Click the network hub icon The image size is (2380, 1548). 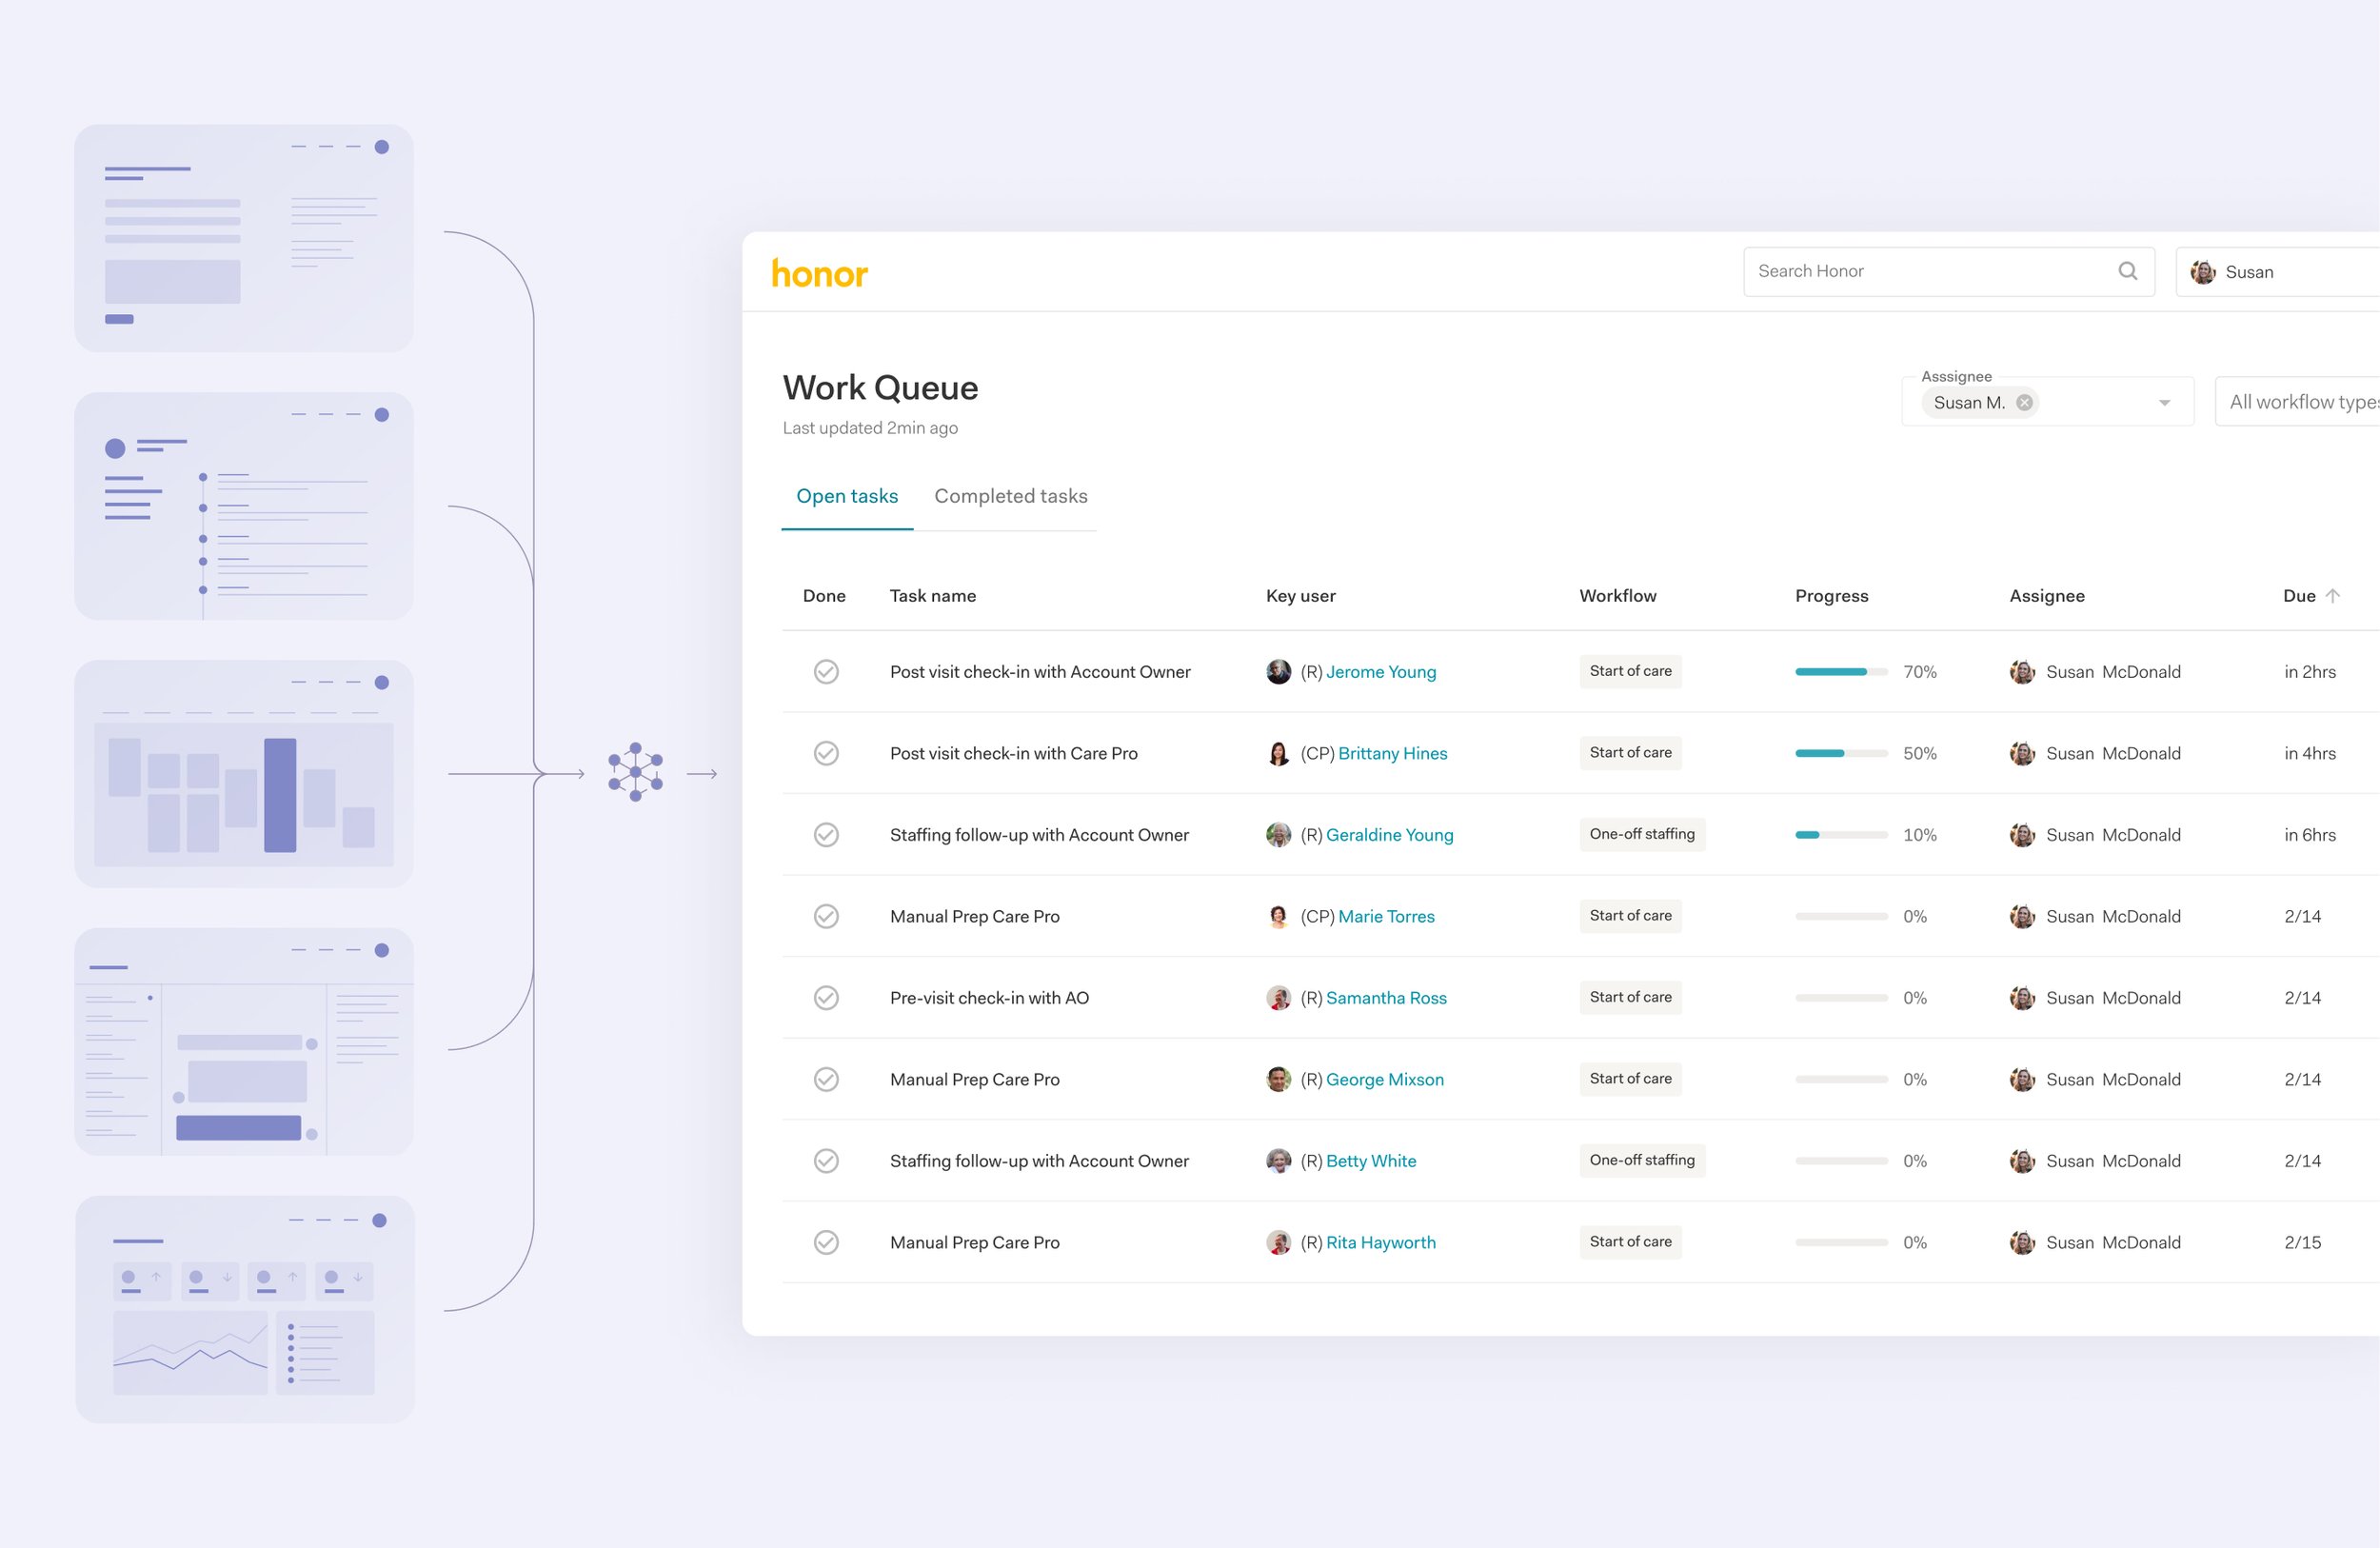tap(635, 772)
